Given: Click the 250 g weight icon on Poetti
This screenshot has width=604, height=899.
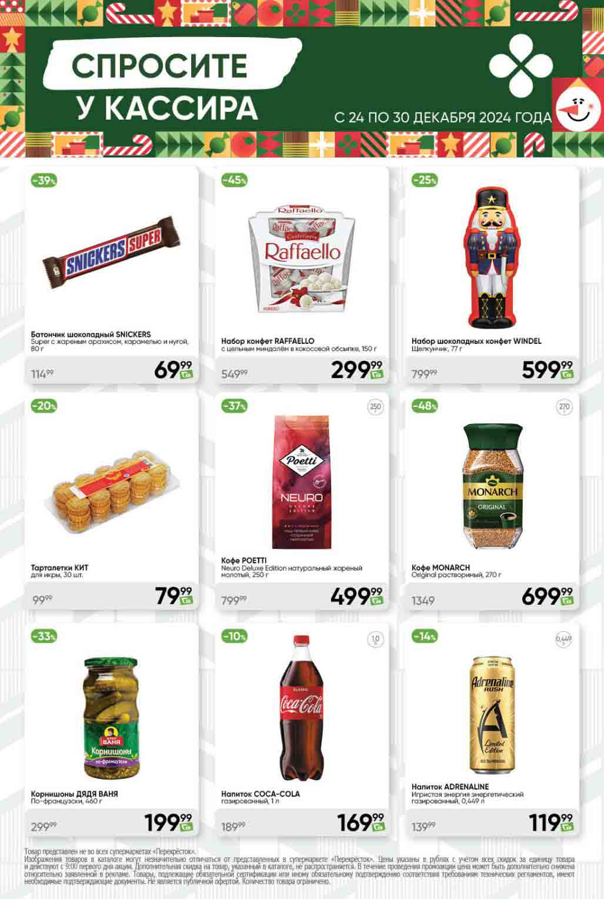Looking at the screenshot, I should point(375,407).
